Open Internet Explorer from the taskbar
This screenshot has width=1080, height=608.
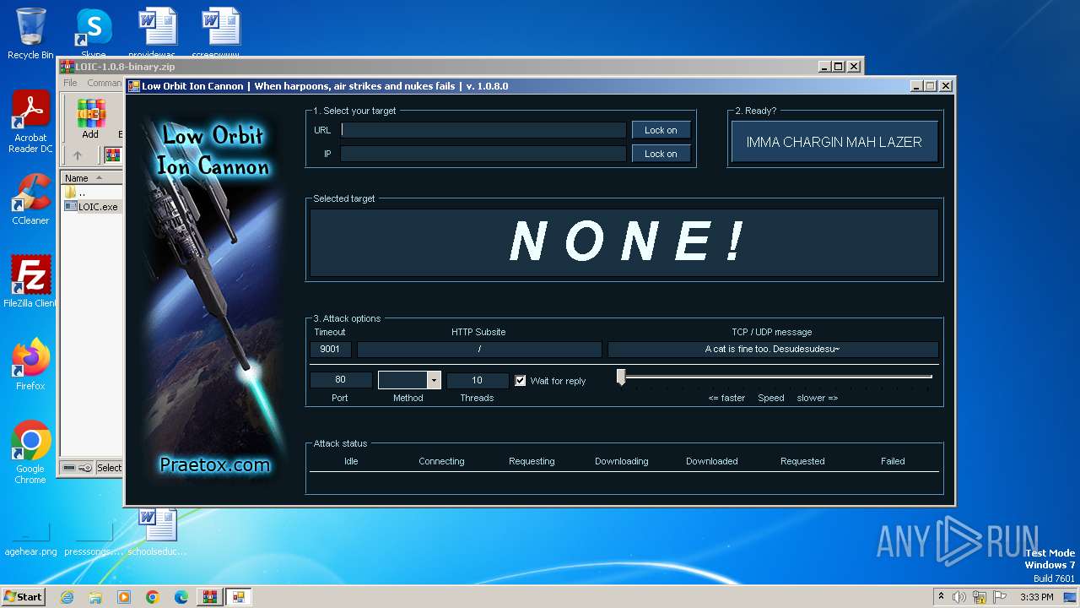point(67,597)
